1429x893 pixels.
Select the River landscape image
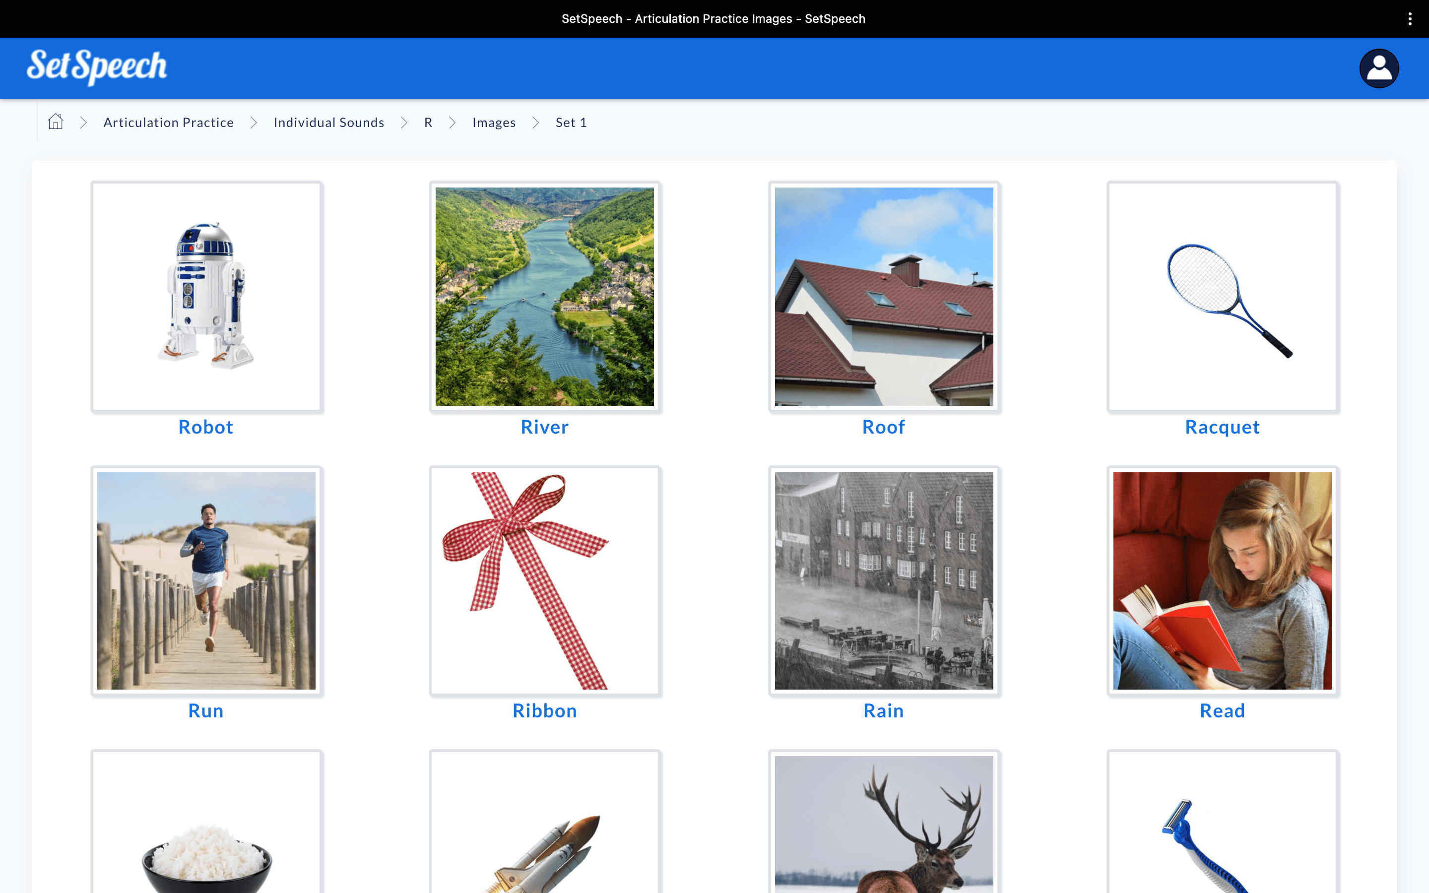click(x=544, y=297)
